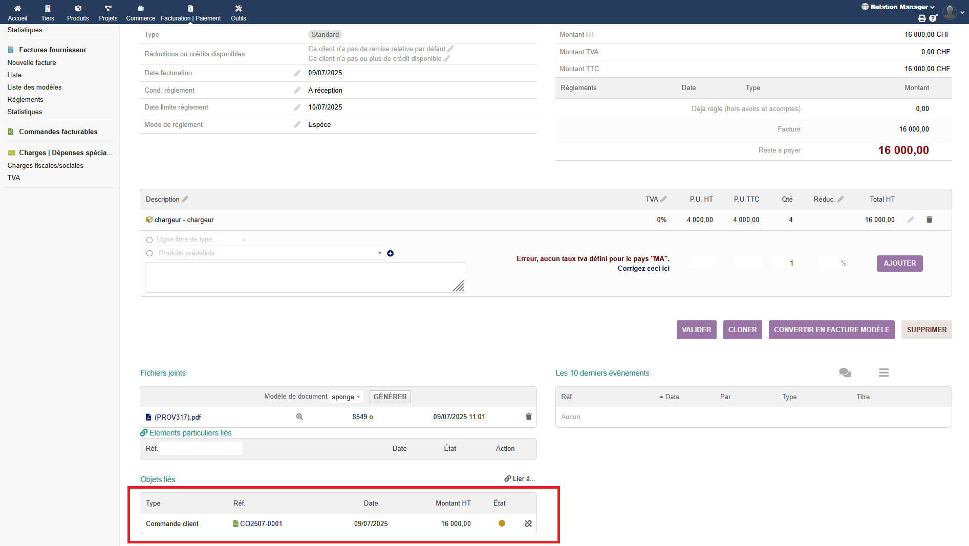The width and height of the screenshot is (969, 546).
Task: Delete the chargeur invoice line
Action: [929, 220]
